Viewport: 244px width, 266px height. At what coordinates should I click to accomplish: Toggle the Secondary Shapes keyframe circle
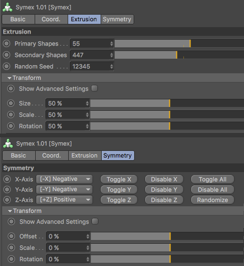tap(6, 55)
